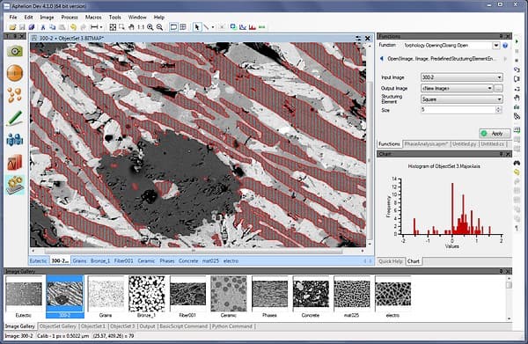Click the blue line profile chart icon
The width and height of the screenshot is (528, 344).
[243, 27]
